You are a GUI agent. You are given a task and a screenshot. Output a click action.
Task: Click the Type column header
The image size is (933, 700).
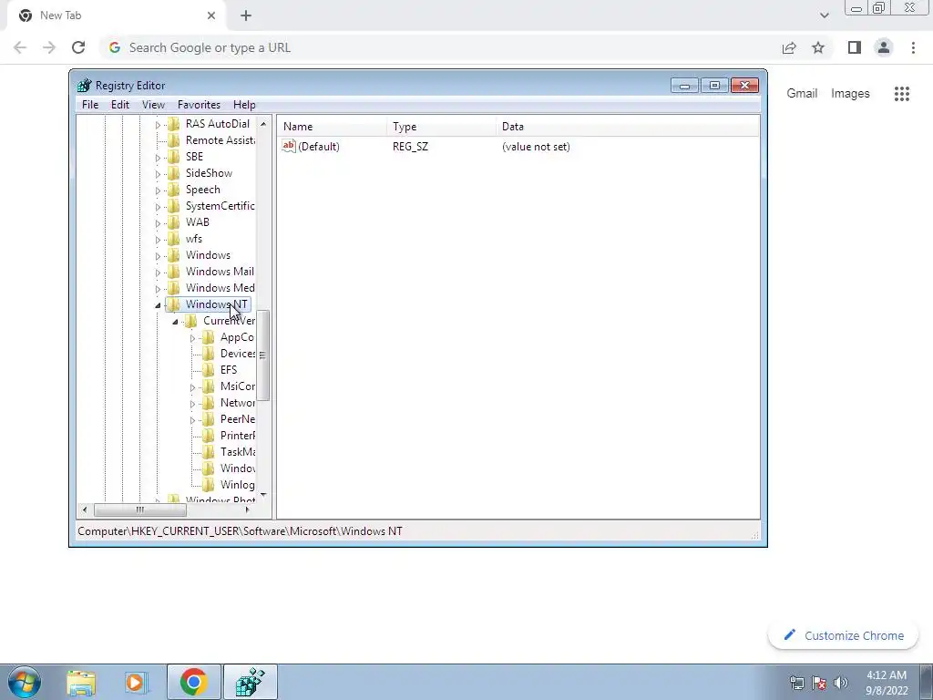click(x=441, y=127)
